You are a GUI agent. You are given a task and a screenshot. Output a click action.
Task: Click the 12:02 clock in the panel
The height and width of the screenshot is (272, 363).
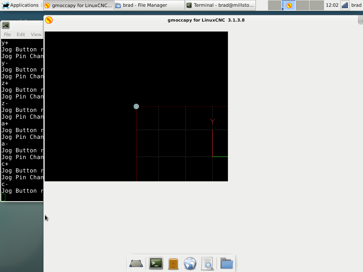click(332, 5)
